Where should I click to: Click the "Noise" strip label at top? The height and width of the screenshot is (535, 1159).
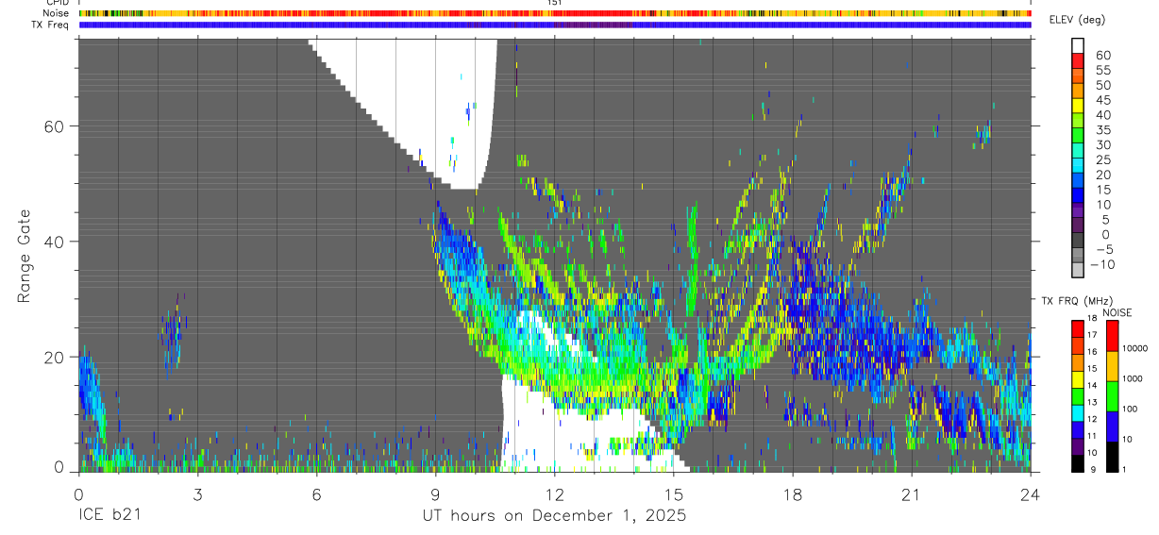pyautogui.click(x=56, y=13)
